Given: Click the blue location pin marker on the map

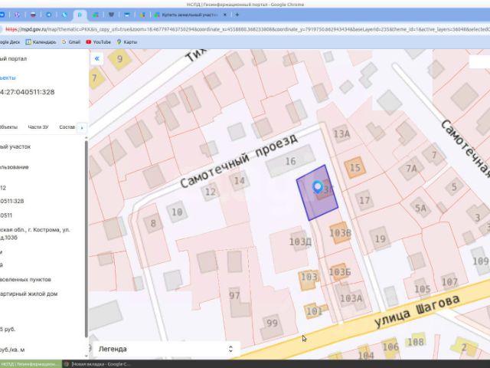Looking at the screenshot, I should click(x=318, y=187).
